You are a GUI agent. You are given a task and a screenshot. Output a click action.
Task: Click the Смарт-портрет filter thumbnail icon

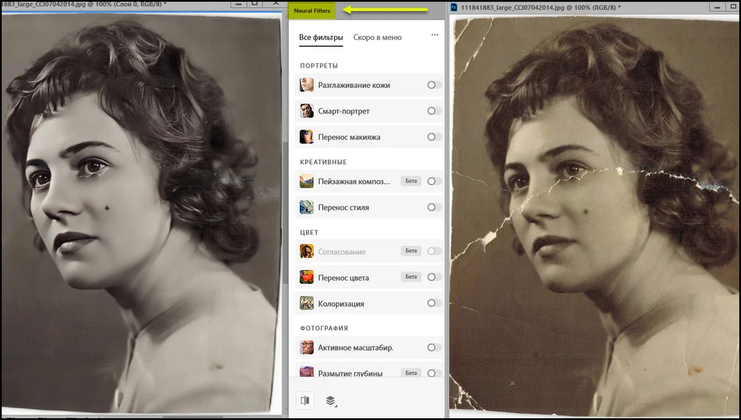307,111
